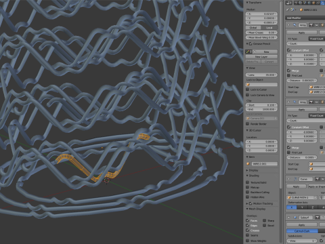Viewport: 325px width, 244px height.
Task: Click Apply on the Curve modifier
Action: (x=296, y=186)
